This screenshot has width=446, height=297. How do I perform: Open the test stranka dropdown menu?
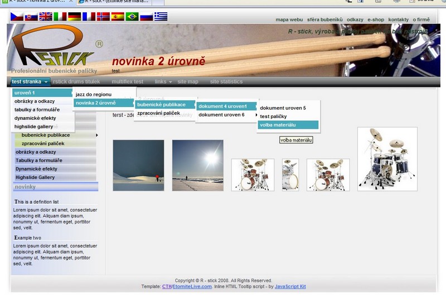[30, 81]
